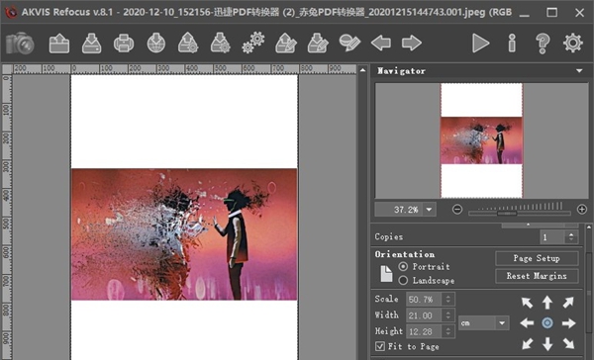Collapse the Navigator panel arrow

click(579, 71)
